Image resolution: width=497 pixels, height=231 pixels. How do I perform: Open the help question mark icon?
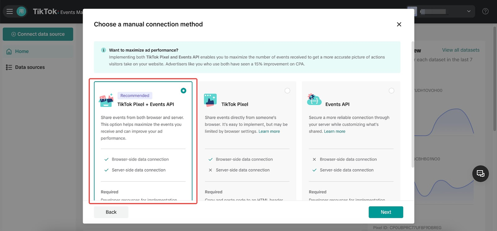485,11
